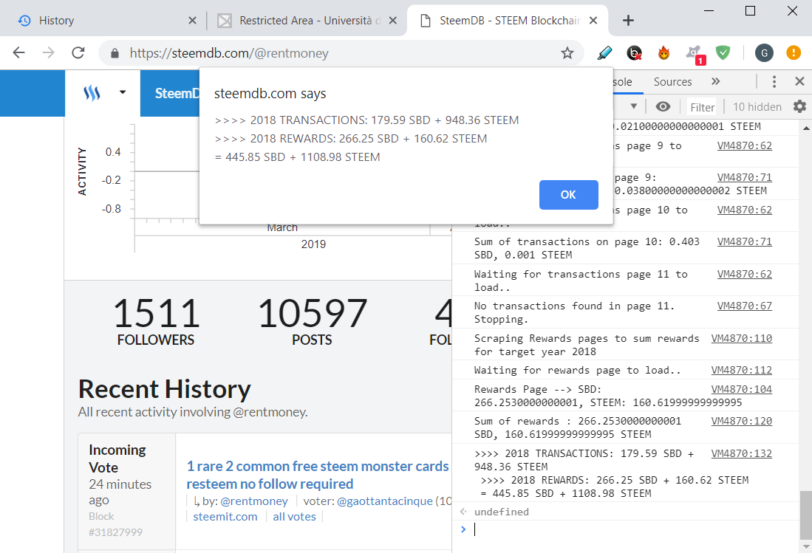Screen dimensions: 812x553
Task: Click the Steem logo icon
Action: [92, 93]
